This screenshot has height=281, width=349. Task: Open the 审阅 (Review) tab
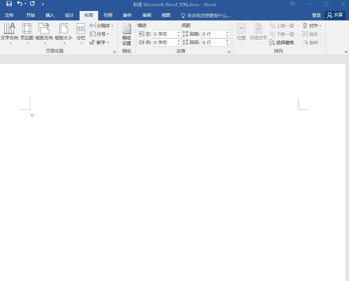[x=146, y=15]
